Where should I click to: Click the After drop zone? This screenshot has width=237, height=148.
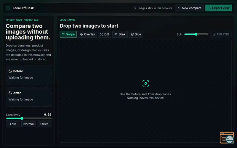pos(28,97)
